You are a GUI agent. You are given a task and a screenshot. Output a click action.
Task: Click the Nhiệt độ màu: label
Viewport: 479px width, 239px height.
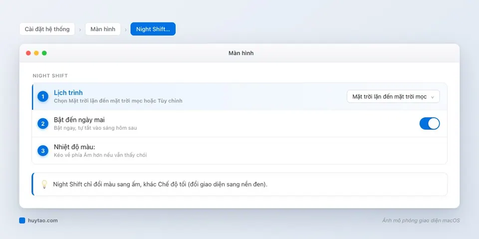coord(74,147)
